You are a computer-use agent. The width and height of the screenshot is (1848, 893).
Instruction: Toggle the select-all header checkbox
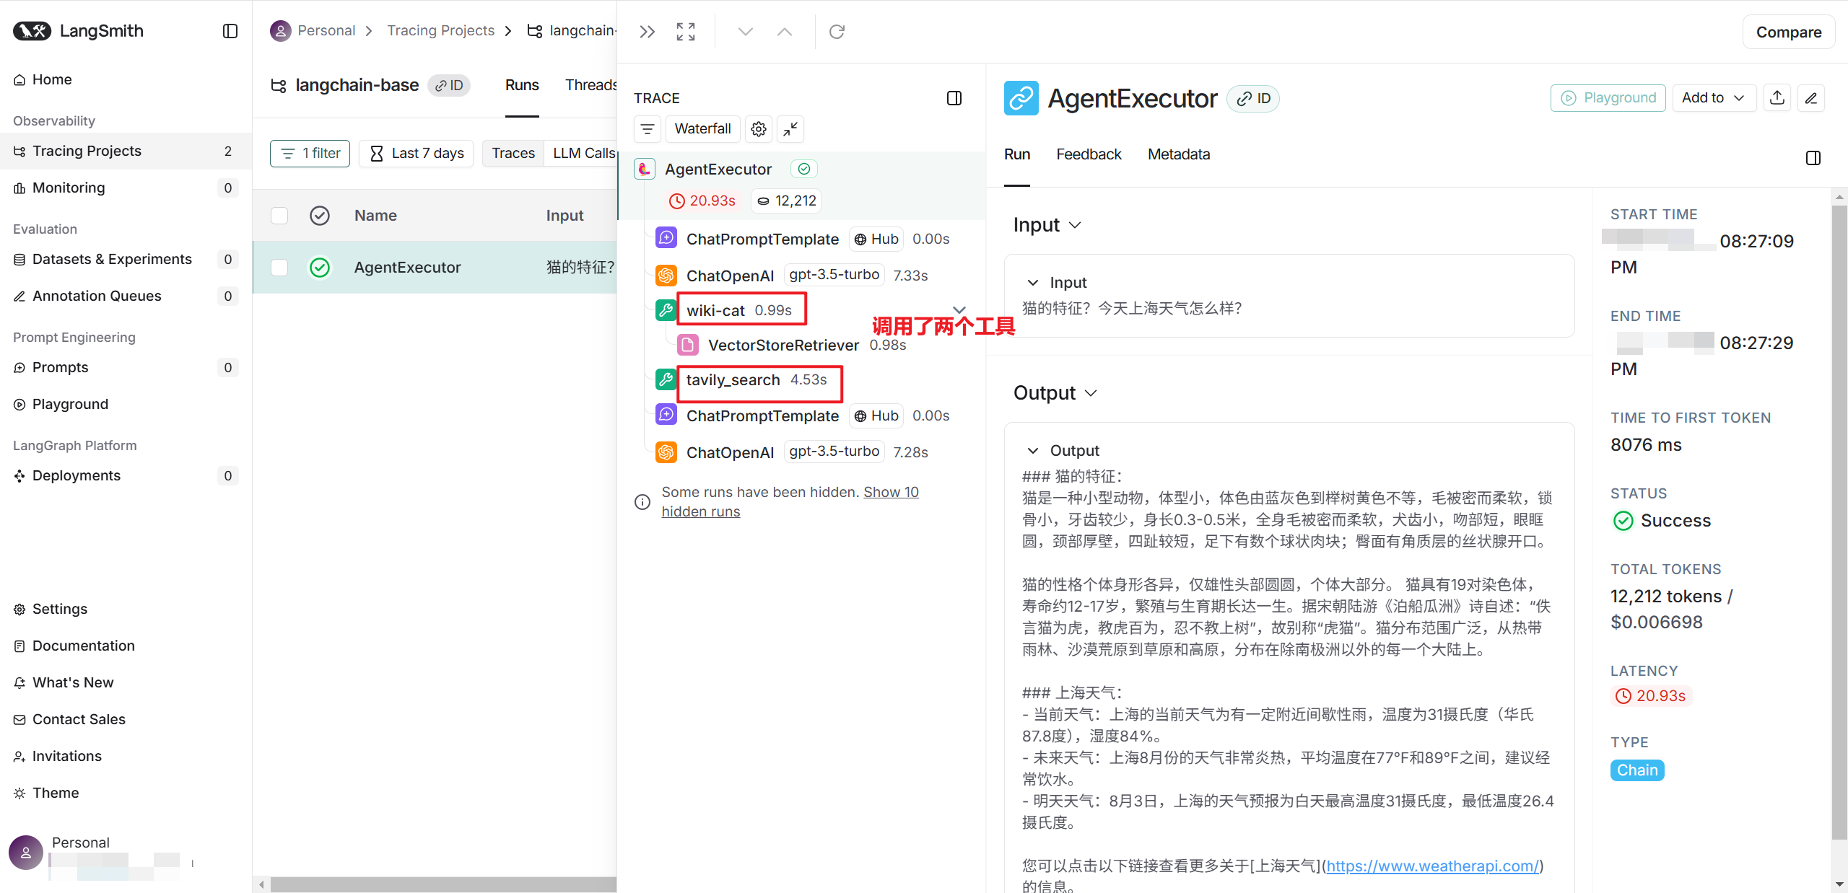click(x=279, y=216)
